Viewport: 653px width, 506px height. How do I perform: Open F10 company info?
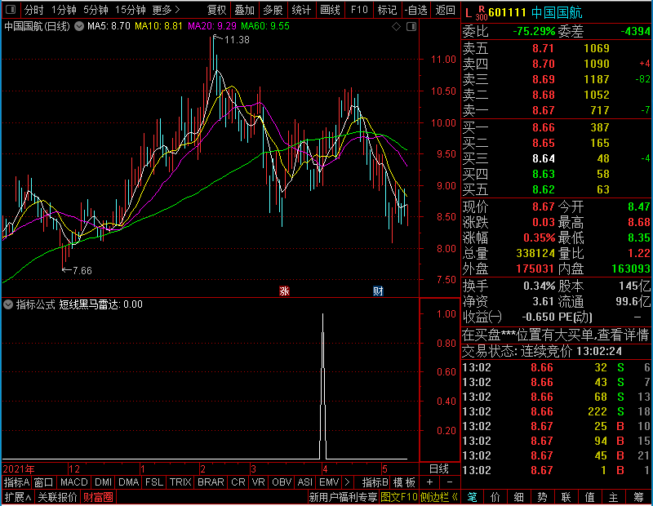pyautogui.click(x=359, y=10)
